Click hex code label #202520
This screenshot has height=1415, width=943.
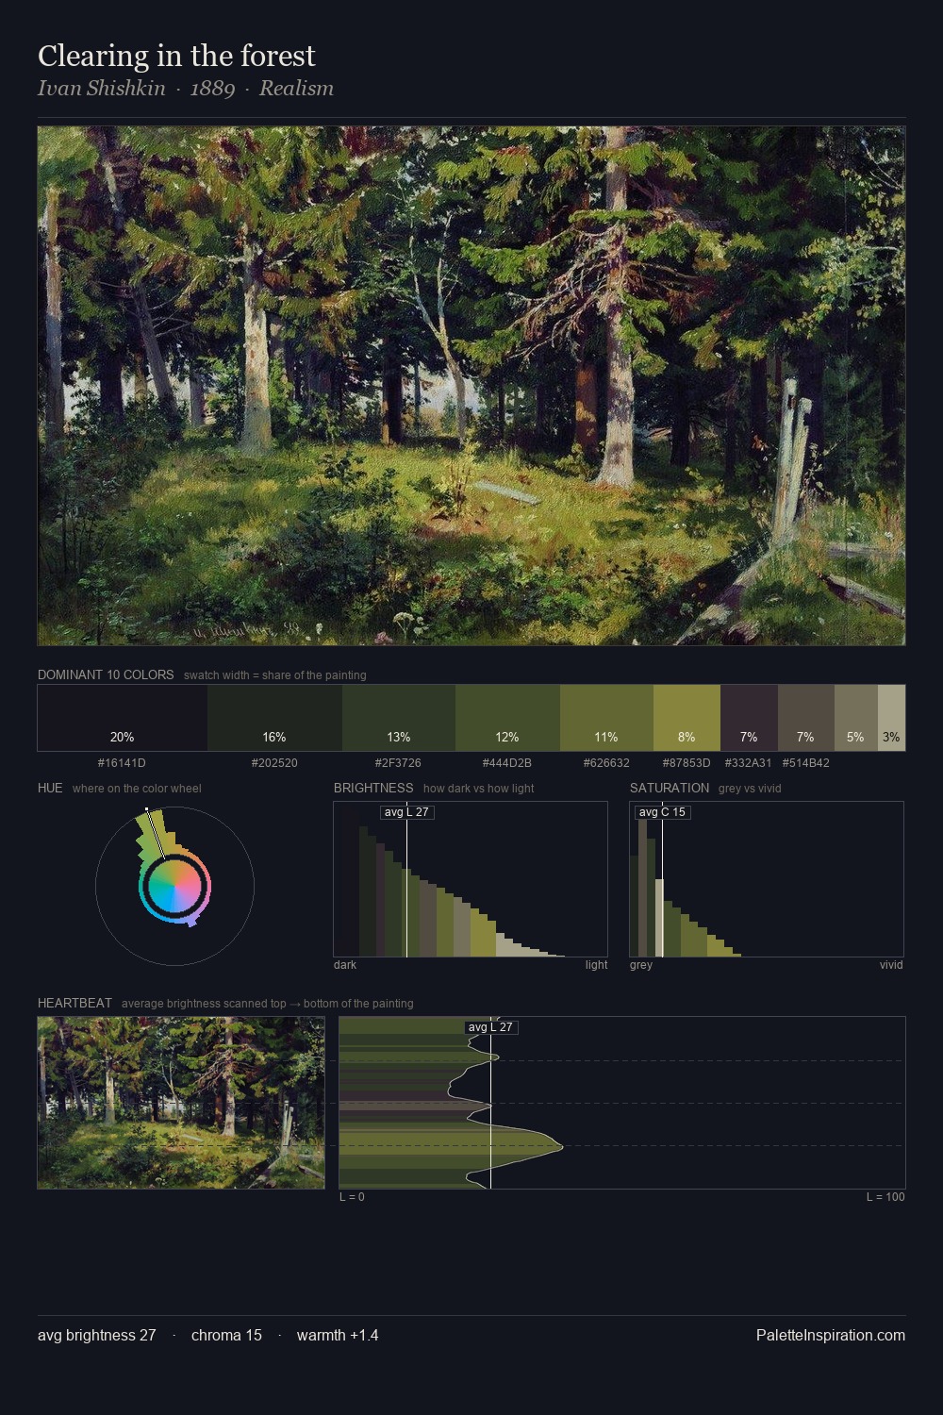click(274, 762)
